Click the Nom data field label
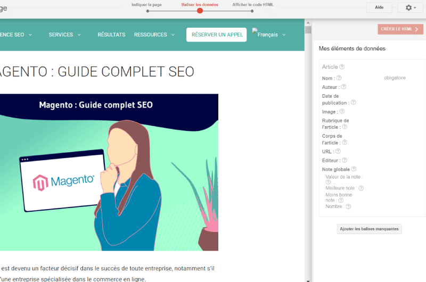The height and width of the screenshot is (282, 426). (x=329, y=78)
